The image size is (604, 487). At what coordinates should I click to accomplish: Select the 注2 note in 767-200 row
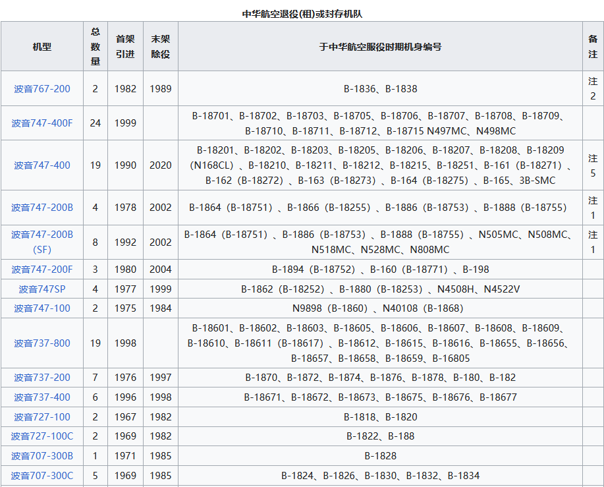pos(593,88)
